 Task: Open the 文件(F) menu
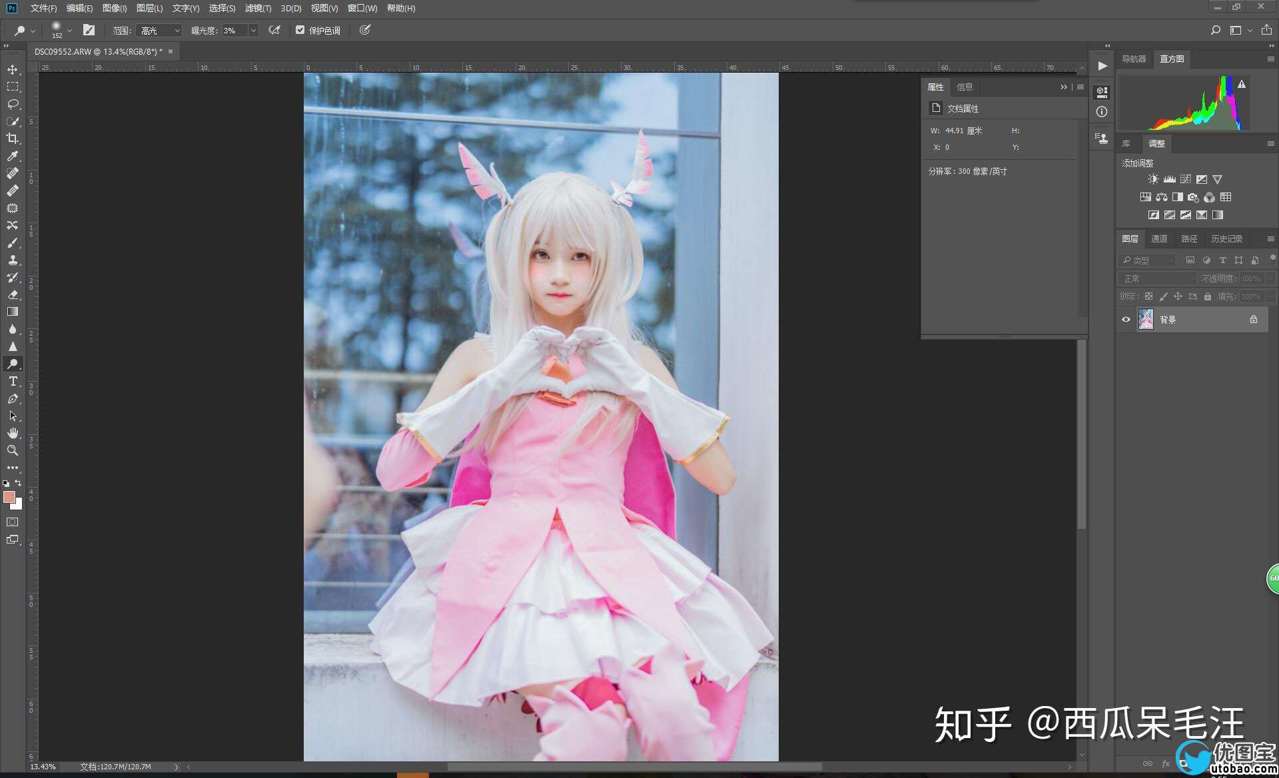[43, 8]
